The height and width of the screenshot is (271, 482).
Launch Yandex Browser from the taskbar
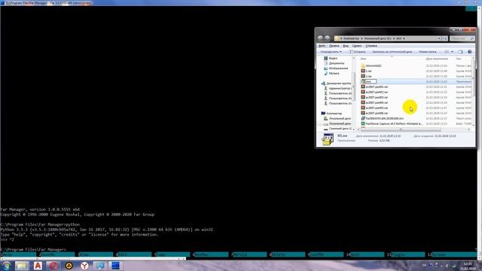[84, 266]
